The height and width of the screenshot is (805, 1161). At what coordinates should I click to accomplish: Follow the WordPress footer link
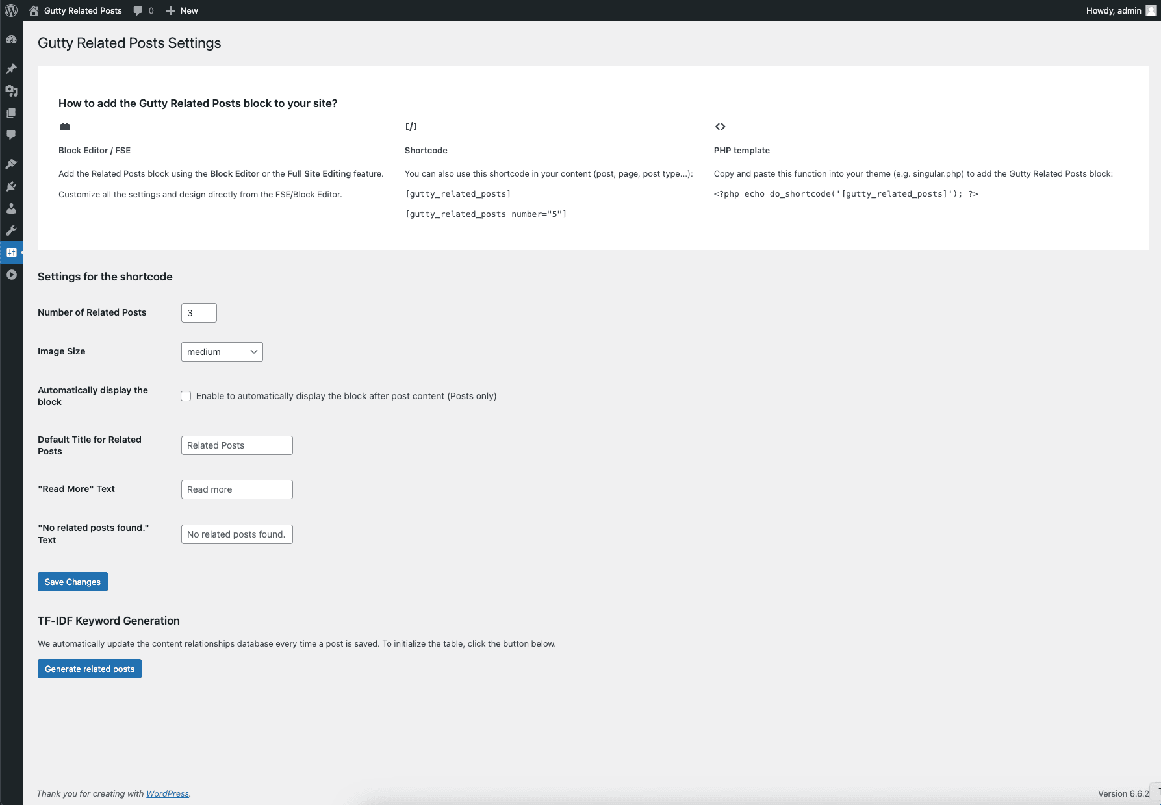coord(168,793)
